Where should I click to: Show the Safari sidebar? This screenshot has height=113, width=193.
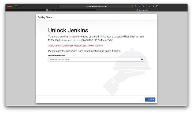tap(16, 6)
